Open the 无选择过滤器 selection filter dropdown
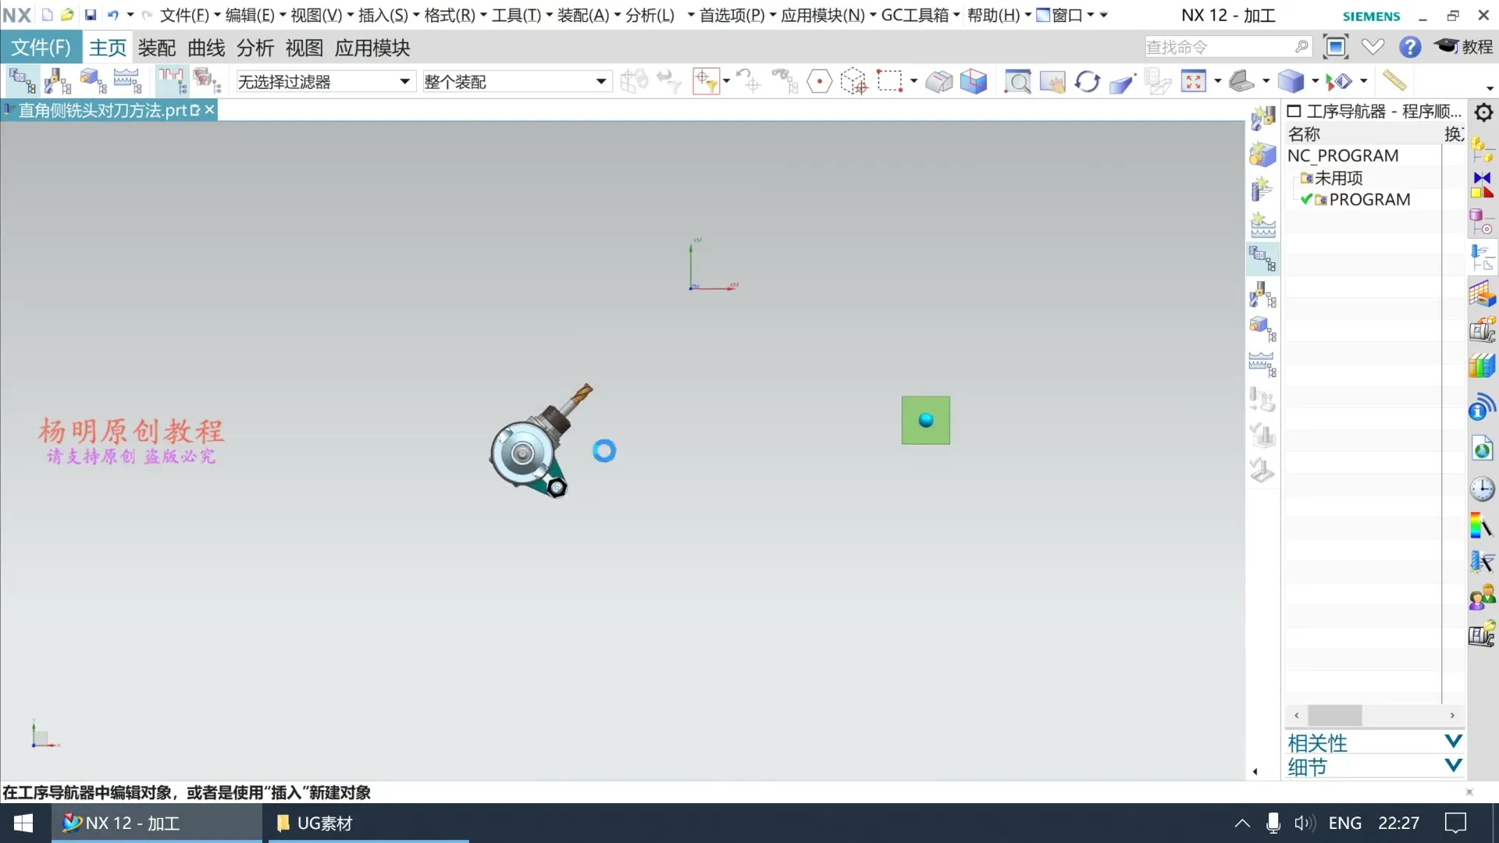 404,82
